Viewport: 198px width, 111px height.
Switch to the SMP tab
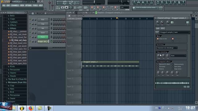[x=157, y=28]
